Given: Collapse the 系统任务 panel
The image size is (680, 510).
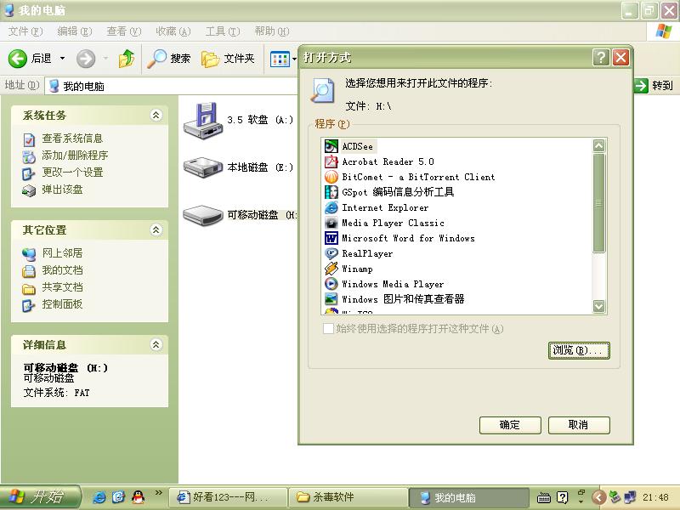Looking at the screenshot, I should 156,115.
